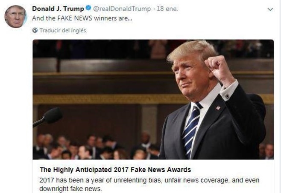Open the 2017 Fake News Awards card title

point(115,170)
